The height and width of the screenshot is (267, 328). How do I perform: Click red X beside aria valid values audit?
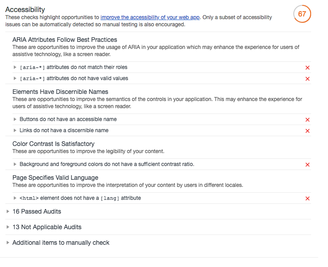click(308, 79)
